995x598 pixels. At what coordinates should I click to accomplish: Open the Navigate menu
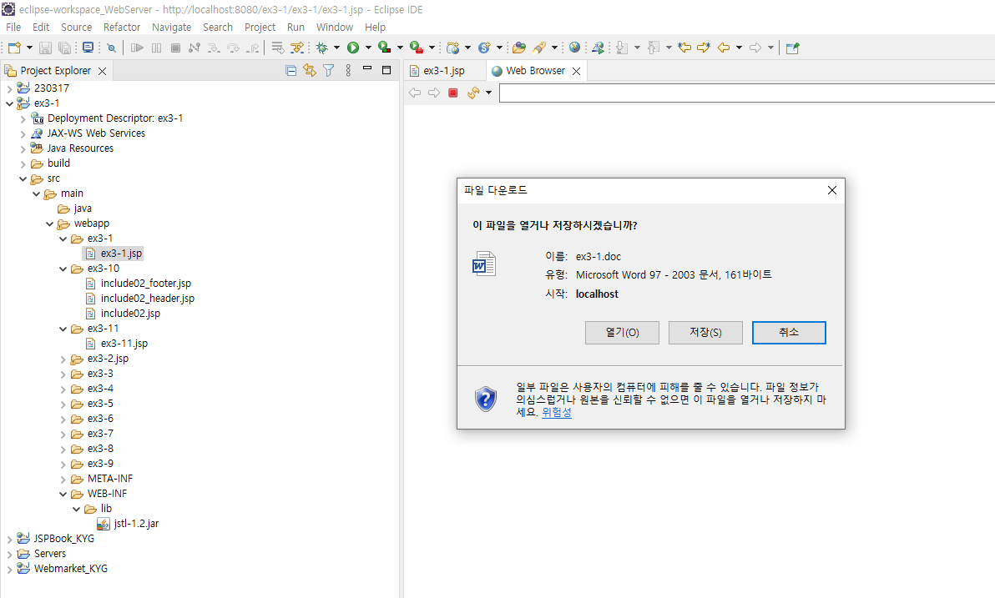click(x=171, y=28)
